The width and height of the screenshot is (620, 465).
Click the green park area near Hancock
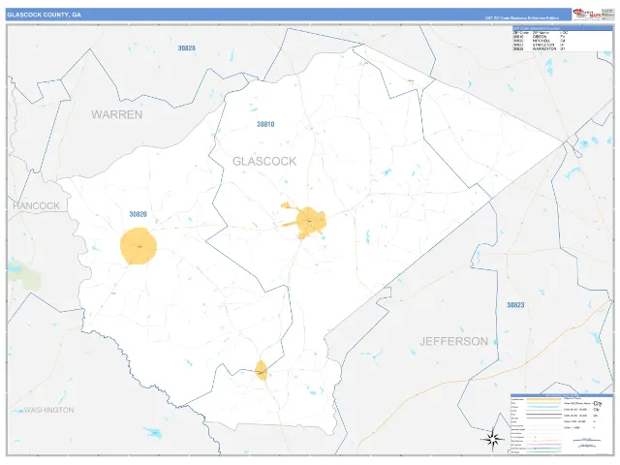click(26, 275)
